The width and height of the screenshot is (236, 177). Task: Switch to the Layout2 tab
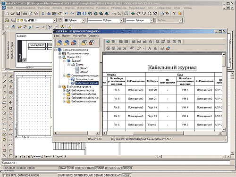click(59, 156)
